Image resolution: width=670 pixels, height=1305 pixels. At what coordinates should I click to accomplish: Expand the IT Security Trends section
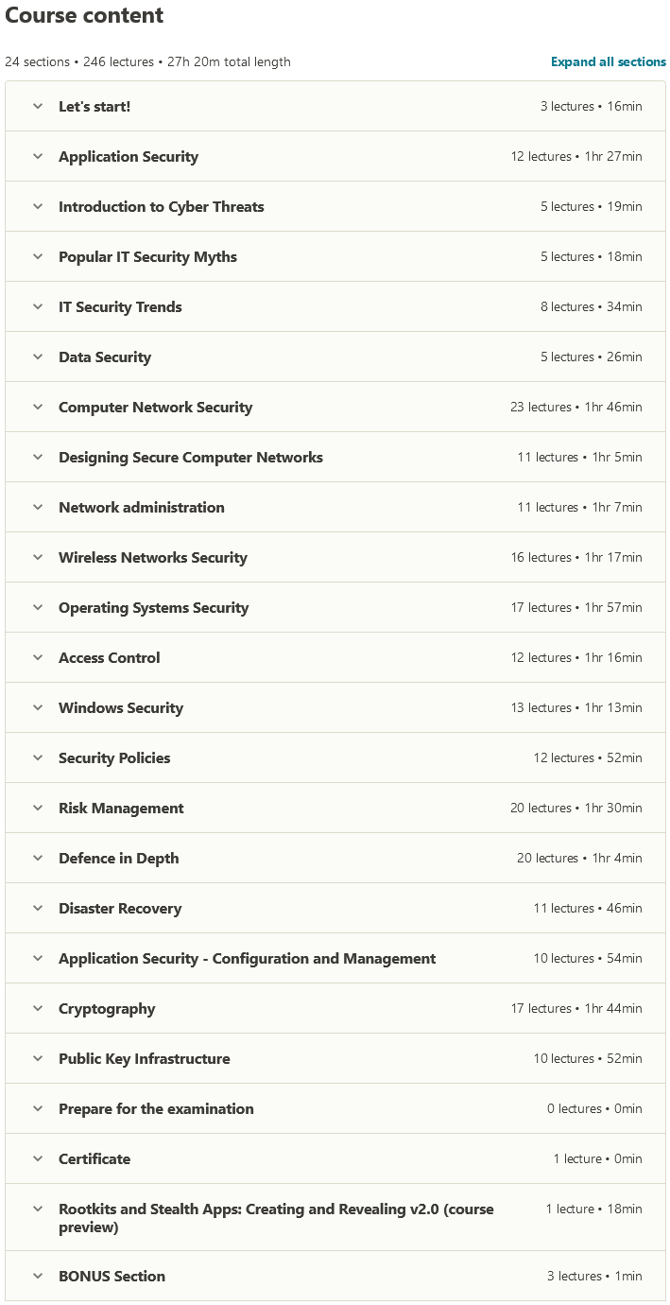point(120,306)
